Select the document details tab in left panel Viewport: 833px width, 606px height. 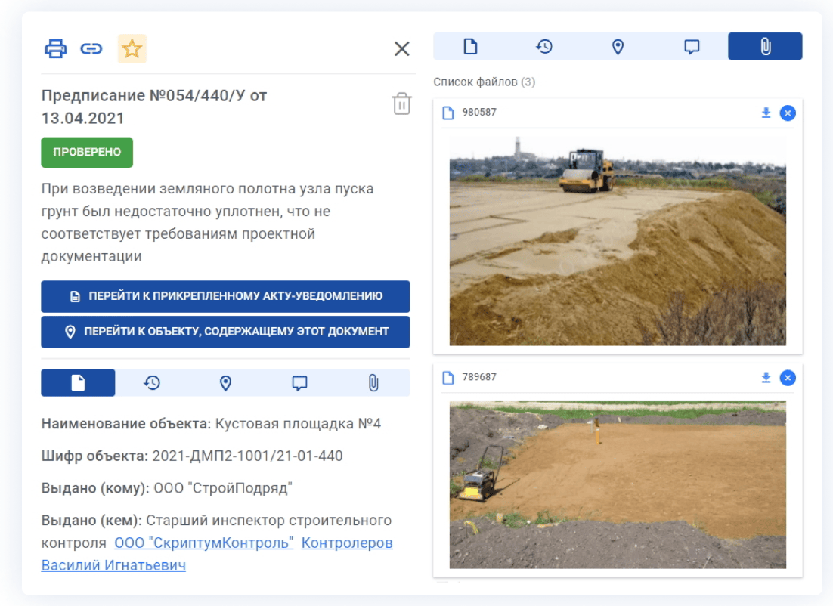pos(78,383)
